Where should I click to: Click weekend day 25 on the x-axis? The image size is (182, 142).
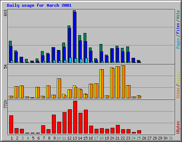coord(139,138)
